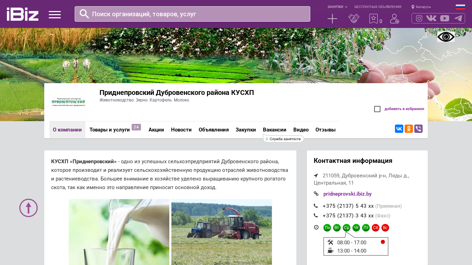Open the О компании tab

coord(67,130)
